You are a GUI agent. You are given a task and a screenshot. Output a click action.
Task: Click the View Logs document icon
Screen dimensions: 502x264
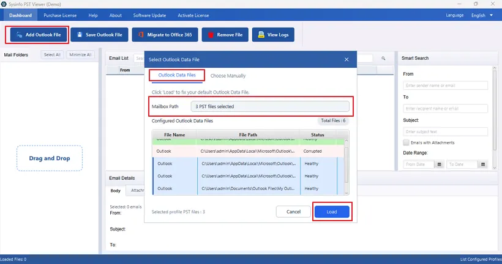(261, 34)
